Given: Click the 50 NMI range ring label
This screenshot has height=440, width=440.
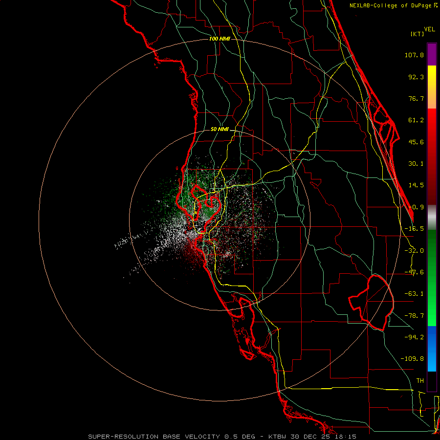Looking at the screenshot, I should (x=220, y=130).
